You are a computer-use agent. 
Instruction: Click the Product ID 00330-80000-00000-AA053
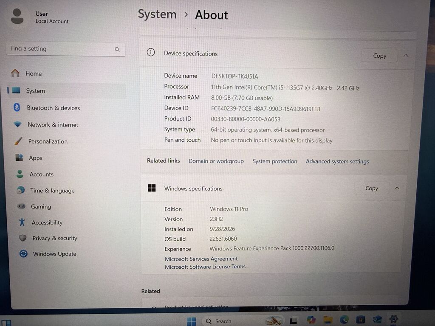(246, 119)
